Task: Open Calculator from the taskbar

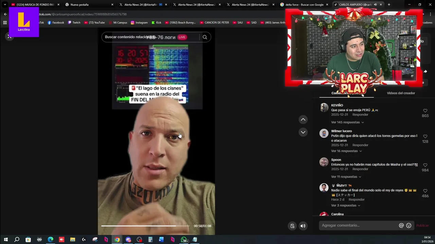Action: 150,240
